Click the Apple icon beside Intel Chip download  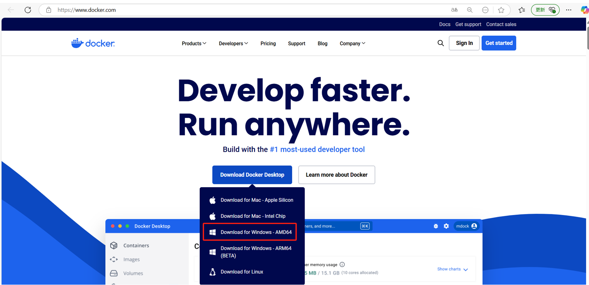(213, 216)
